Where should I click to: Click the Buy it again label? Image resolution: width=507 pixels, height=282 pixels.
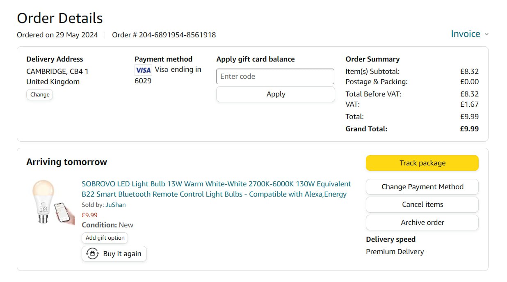pos(122,254)
